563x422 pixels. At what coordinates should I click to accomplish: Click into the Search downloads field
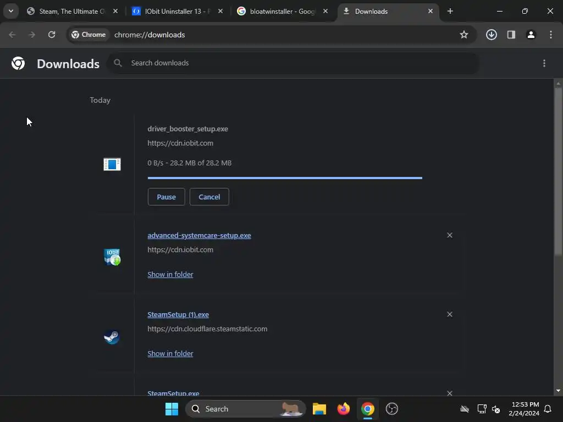coord(292,63)
